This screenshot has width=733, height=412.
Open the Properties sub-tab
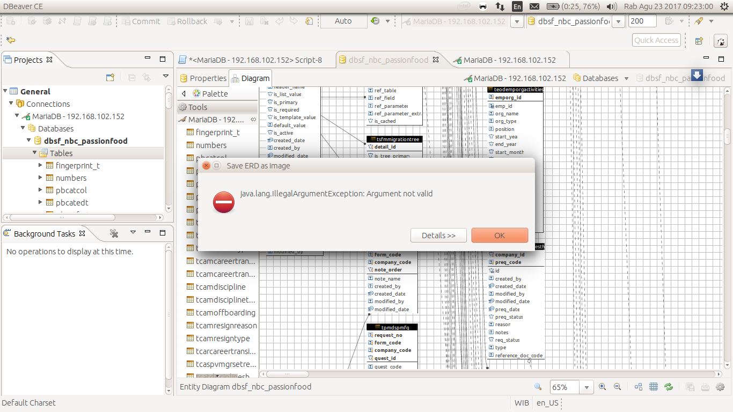coord(203,78)
